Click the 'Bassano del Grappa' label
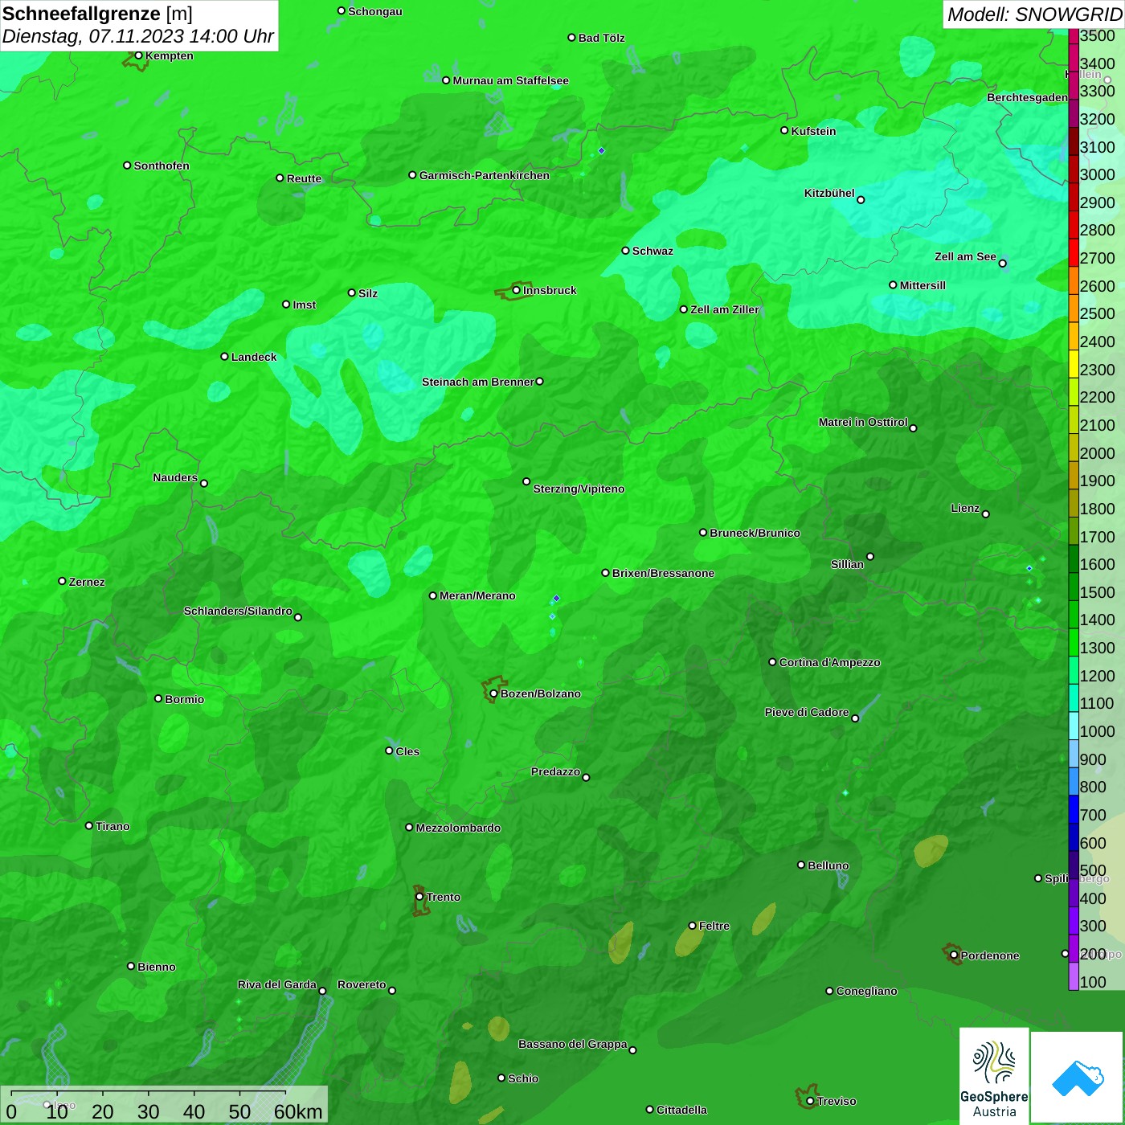The width and height of the screenshot is (1125, 1125). click(572, 1044)
